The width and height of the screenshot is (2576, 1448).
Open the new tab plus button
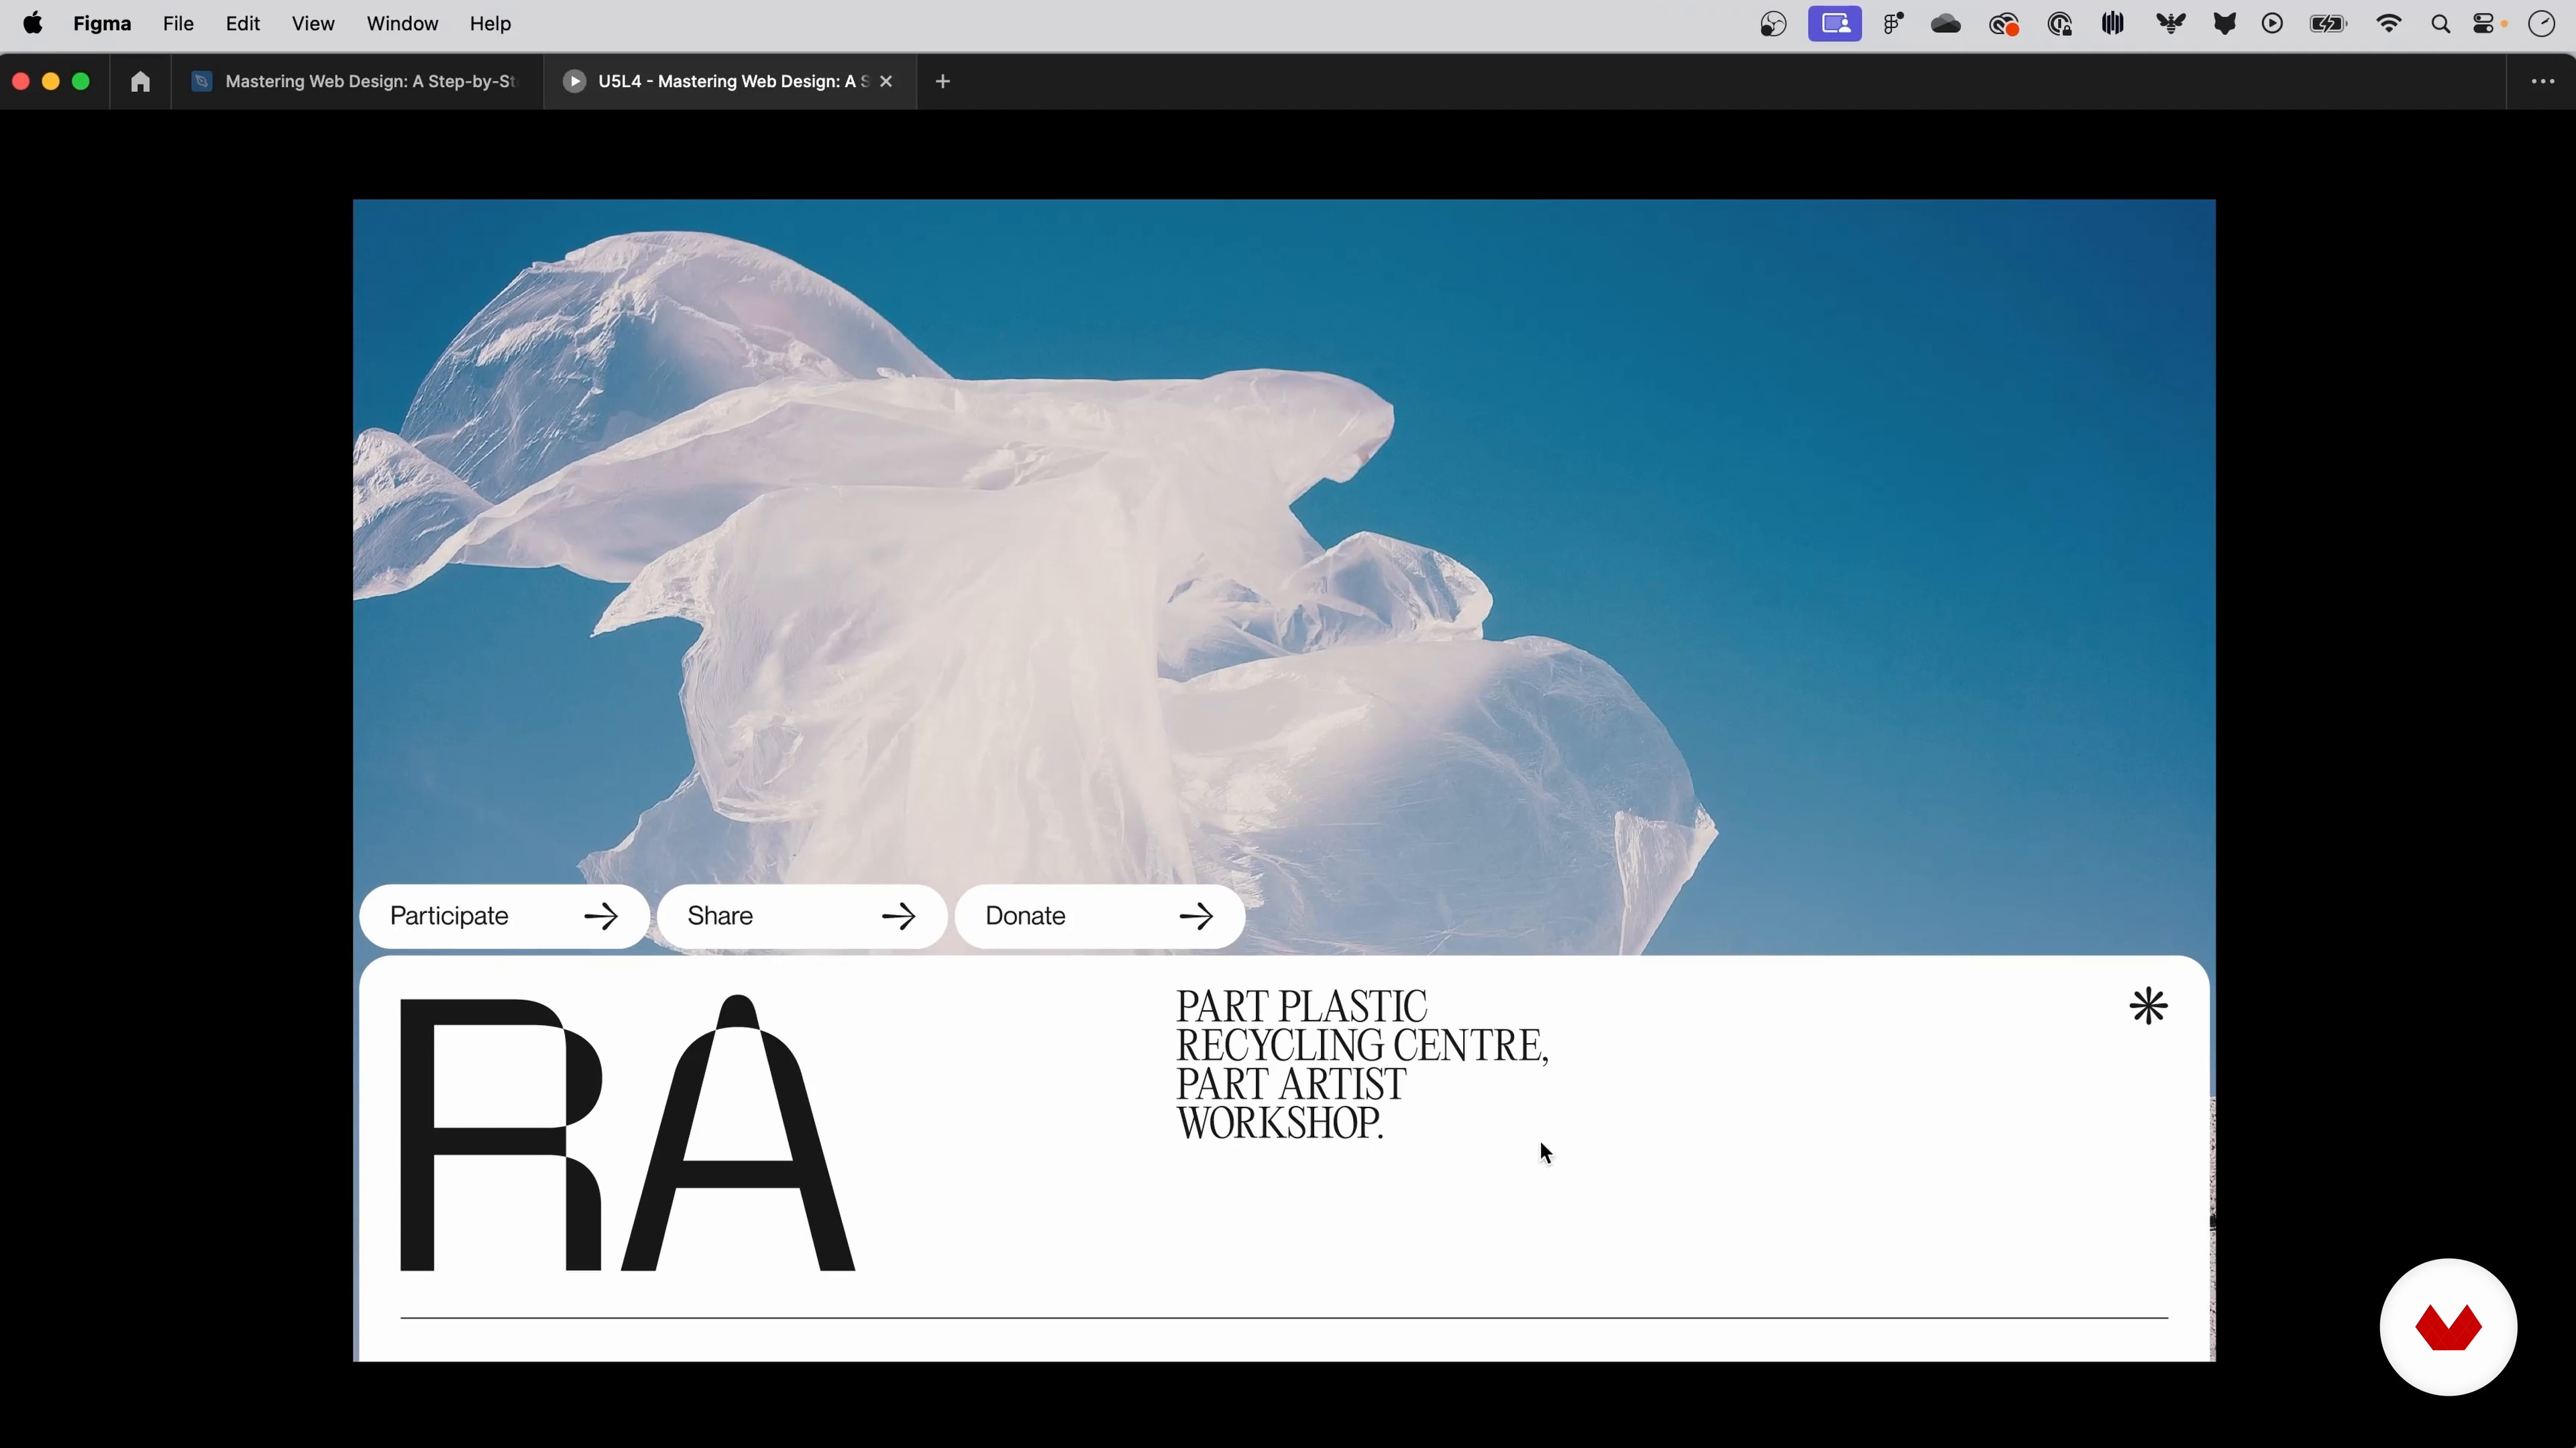tap(943, 82)
